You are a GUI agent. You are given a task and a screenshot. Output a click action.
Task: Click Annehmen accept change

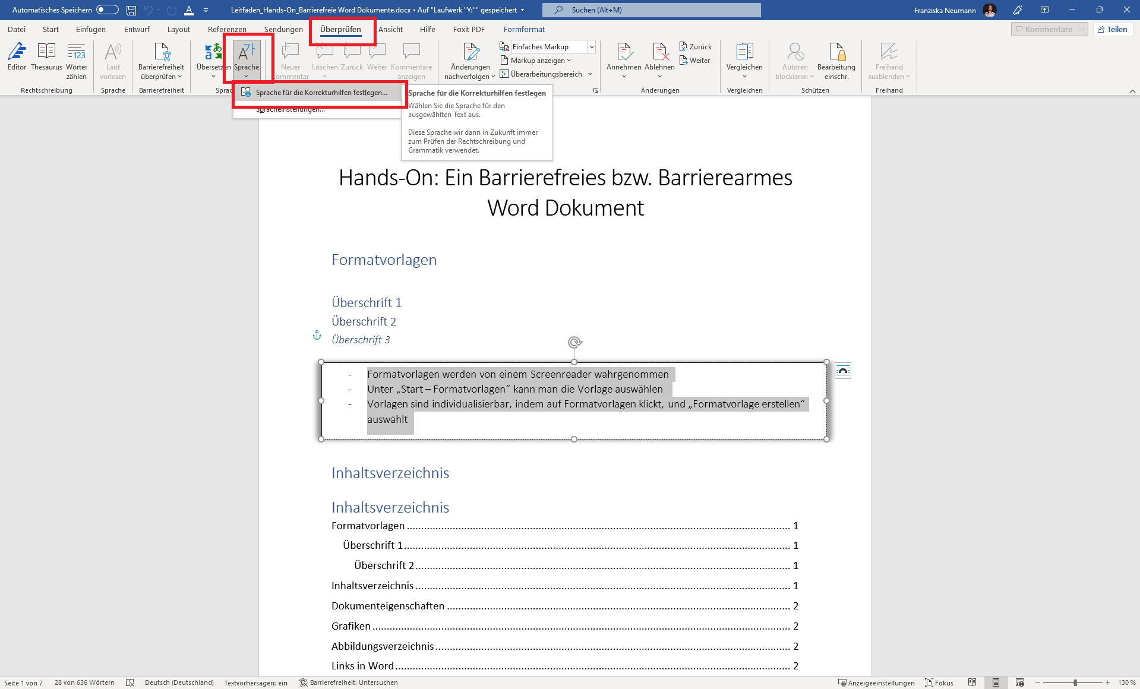tap(624, 61)
